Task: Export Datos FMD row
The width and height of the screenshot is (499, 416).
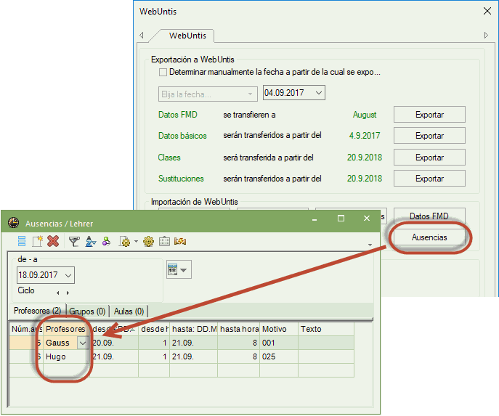Action: 429,115
